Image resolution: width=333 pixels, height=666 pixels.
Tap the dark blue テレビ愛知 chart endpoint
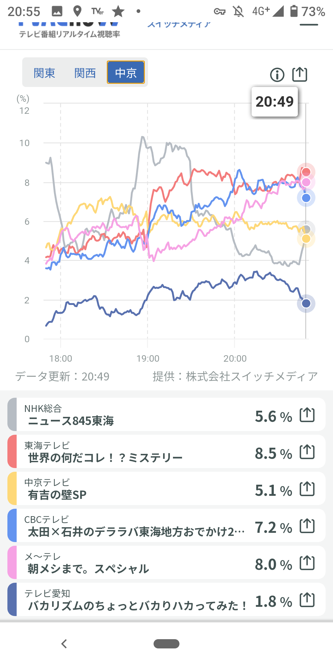(306, 303)
